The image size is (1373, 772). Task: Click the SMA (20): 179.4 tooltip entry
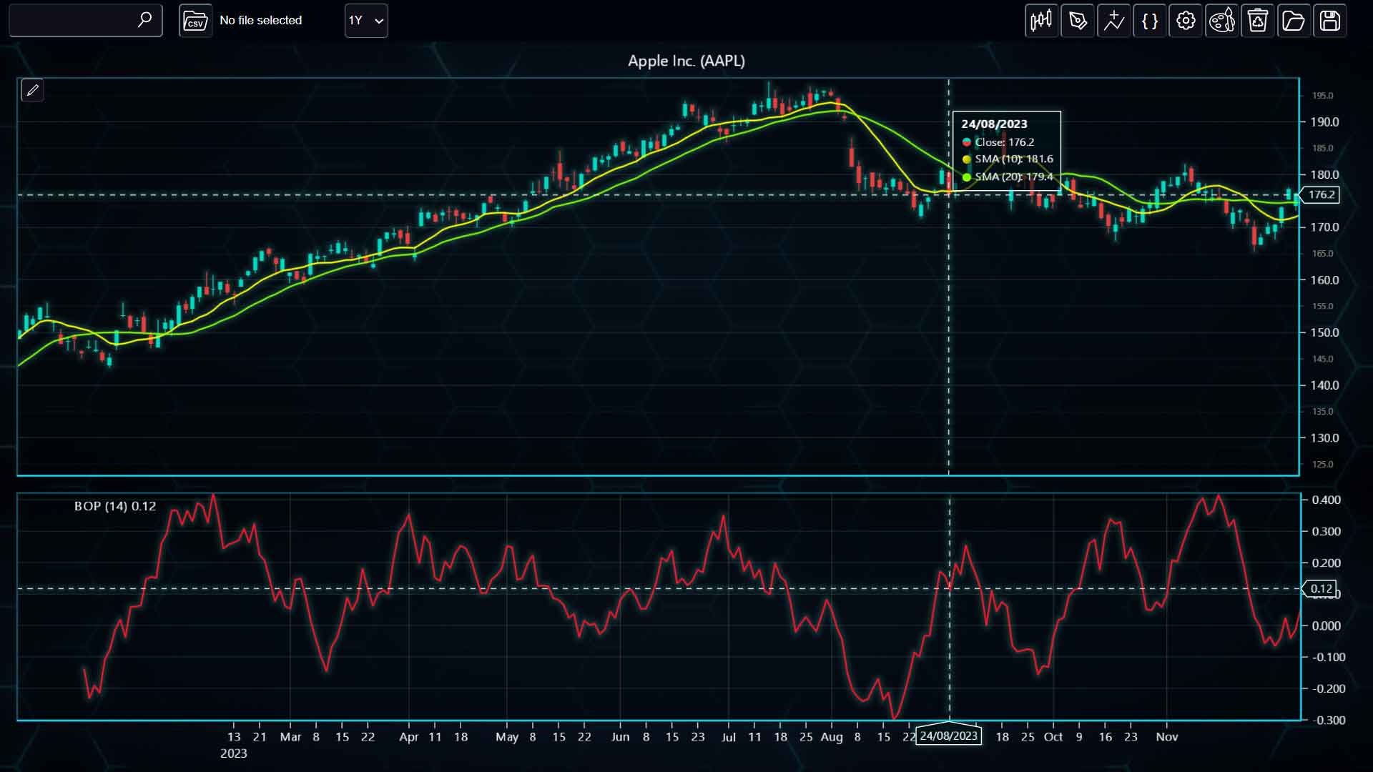point(1008,177)
